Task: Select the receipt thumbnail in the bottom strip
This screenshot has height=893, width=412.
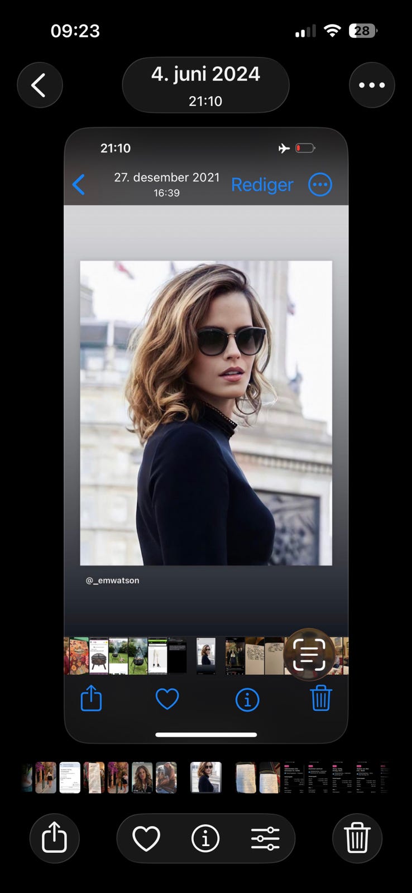Action: 94,777
